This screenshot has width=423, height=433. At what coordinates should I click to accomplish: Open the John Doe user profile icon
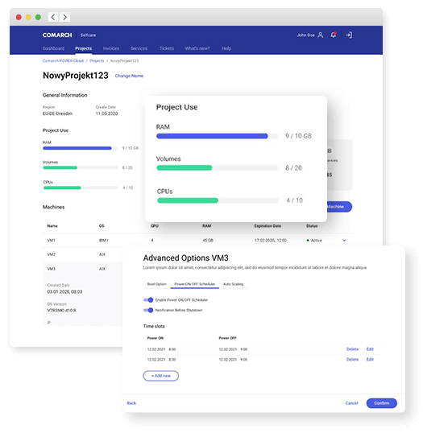point(320,35)
